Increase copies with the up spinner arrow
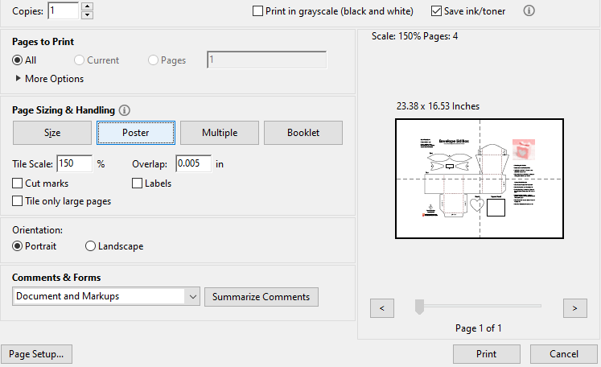The height and width of the screenshot is (367, 601). point(88,6)
